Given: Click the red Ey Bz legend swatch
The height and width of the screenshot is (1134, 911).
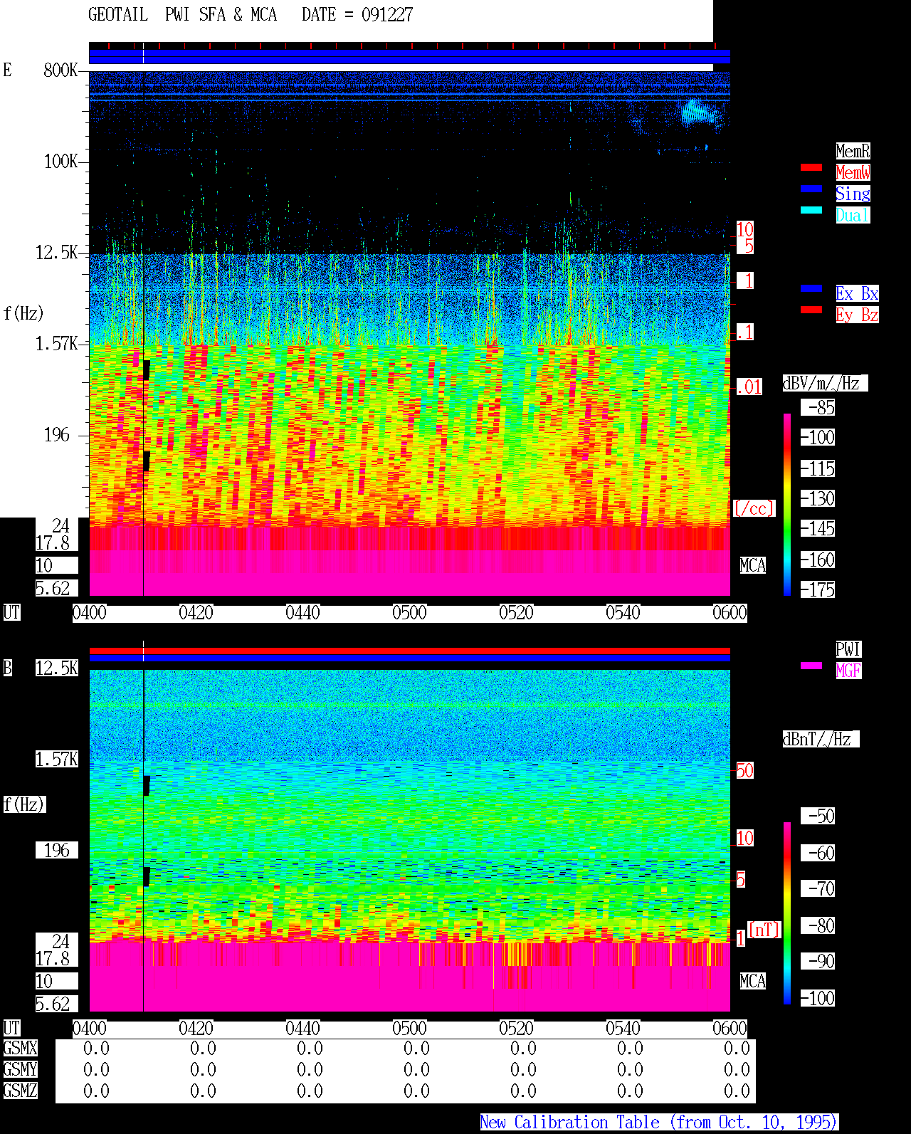Looking at the screenshot, I should click(811, 310).
